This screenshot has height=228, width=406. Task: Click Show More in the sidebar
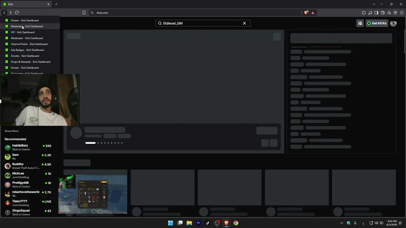[x=11, y=131]
